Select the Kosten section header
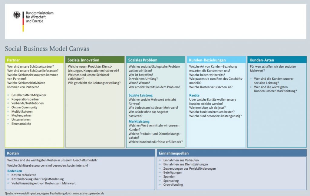The height and width of the screenshot is (196, 310). [13, 153]
